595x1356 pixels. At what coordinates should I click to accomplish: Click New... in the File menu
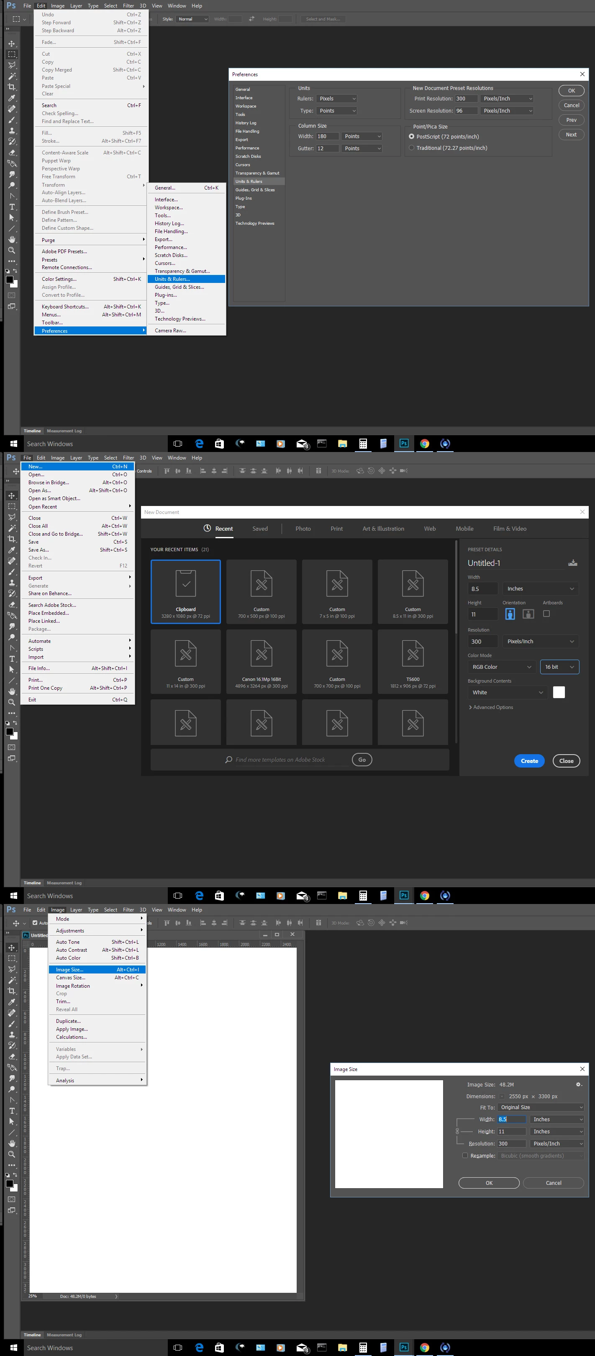pos(78,466)
